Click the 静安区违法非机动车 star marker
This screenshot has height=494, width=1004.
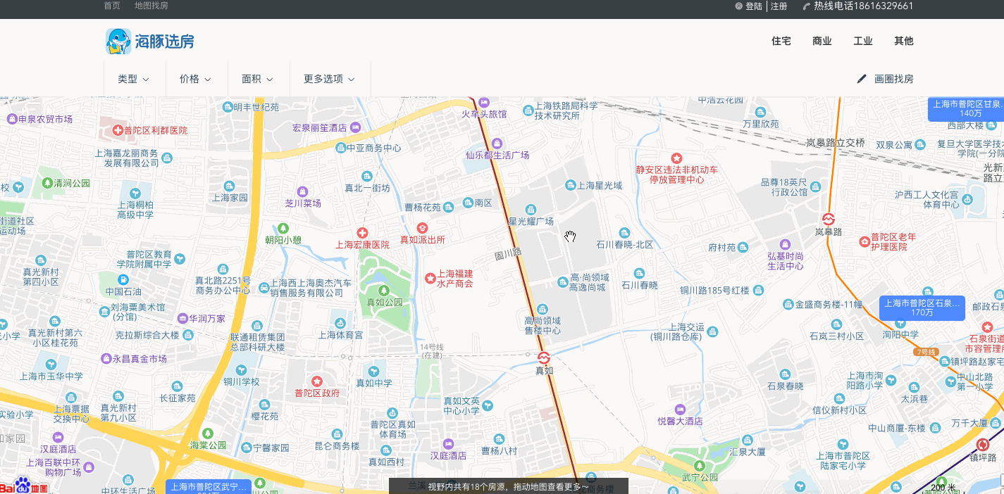pos(676,158)
